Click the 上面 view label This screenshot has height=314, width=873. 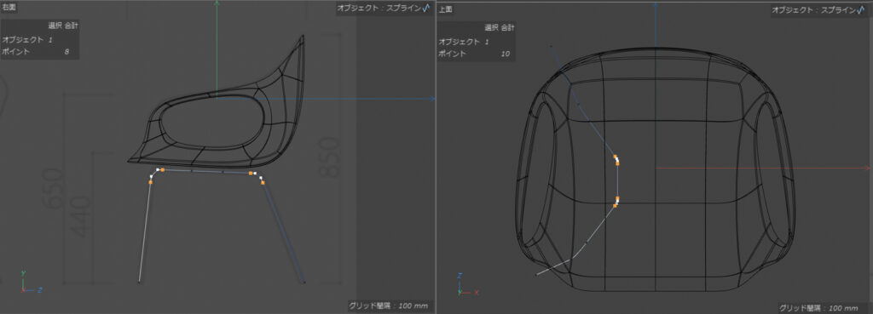pyautogui.click(x=445, y=9)
